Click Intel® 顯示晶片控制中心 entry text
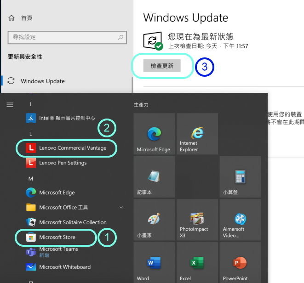The image size is (304, 283). pos(67,118)
